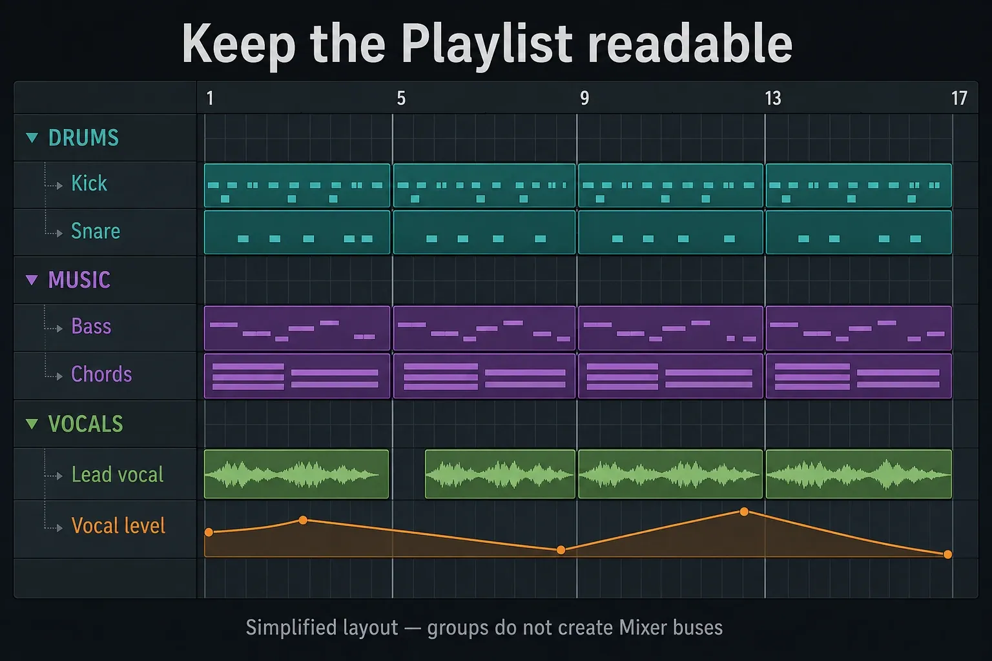This screenshot has width=992, height=661.
Task: Select the Snare pattern clip starting at bar 9
Action: pos(670,232)
